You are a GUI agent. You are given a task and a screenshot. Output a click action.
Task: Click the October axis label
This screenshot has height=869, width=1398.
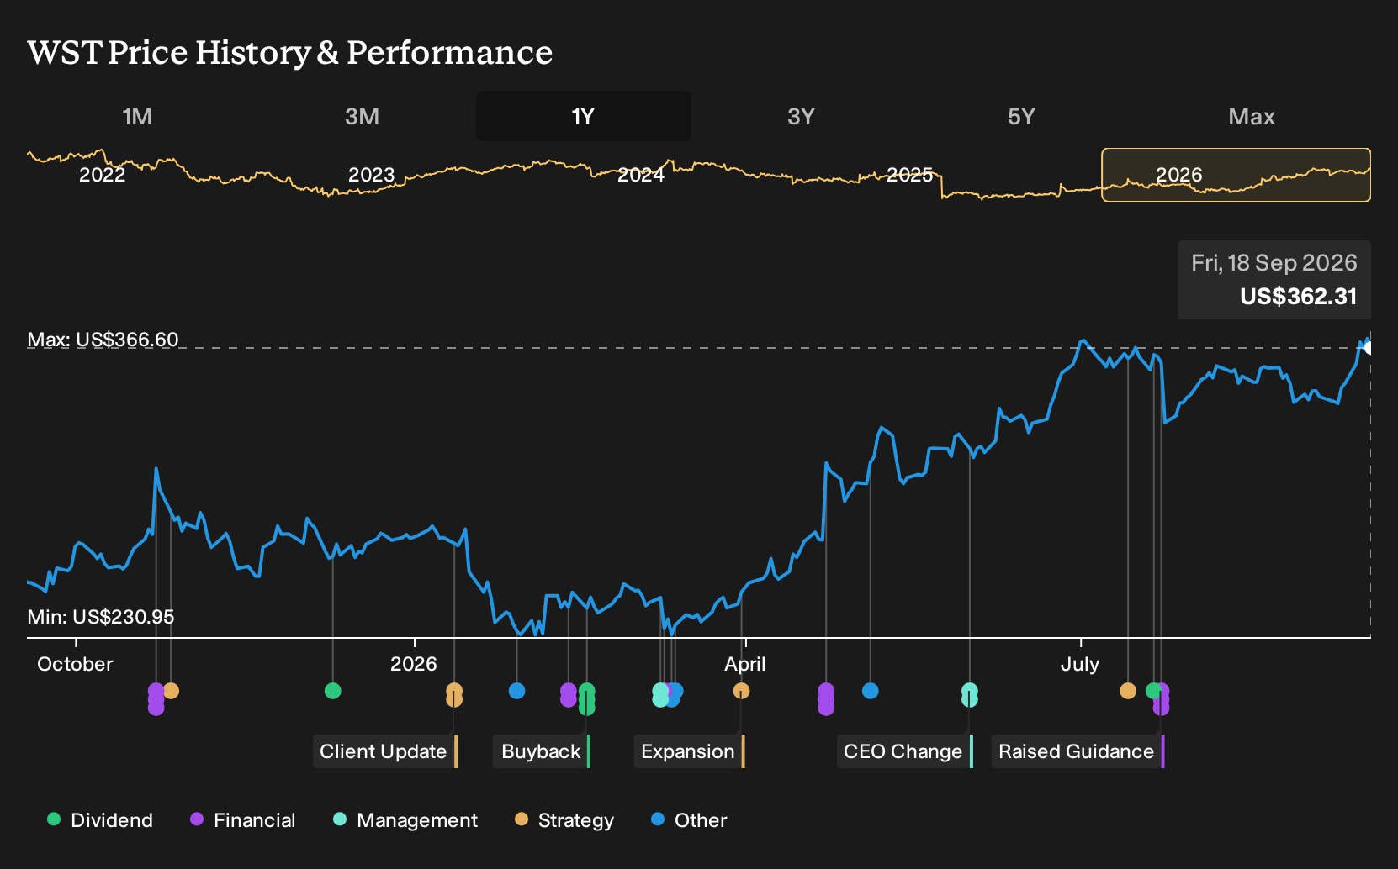coord(75,664)
